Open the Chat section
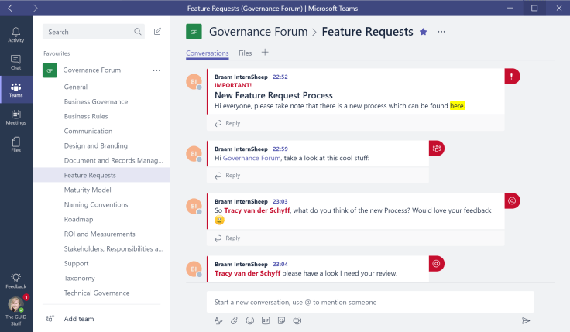The image size is (570, 332). (x=15, y=62)
